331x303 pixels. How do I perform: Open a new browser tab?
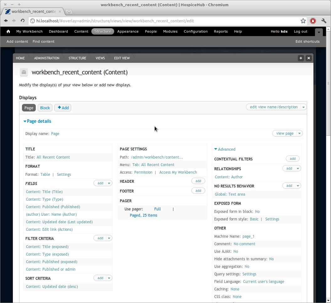click(x=69, y=12)
